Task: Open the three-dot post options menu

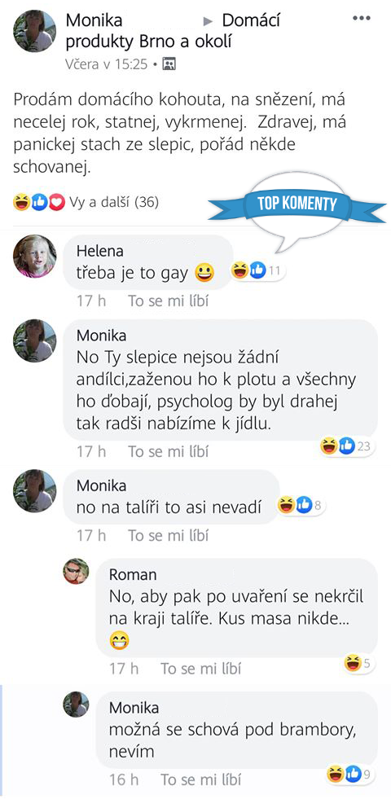Action: click(361, 18)
